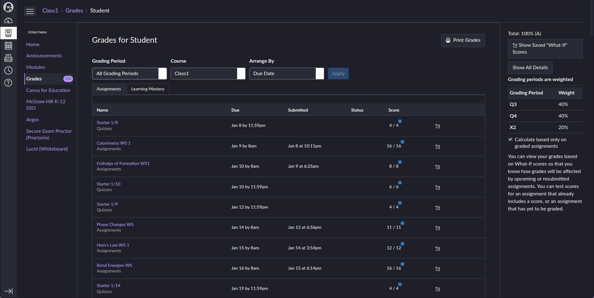This screenshot has width=594, height=298.
Task: Open the account profile avatar
Action: coord(8,7)
